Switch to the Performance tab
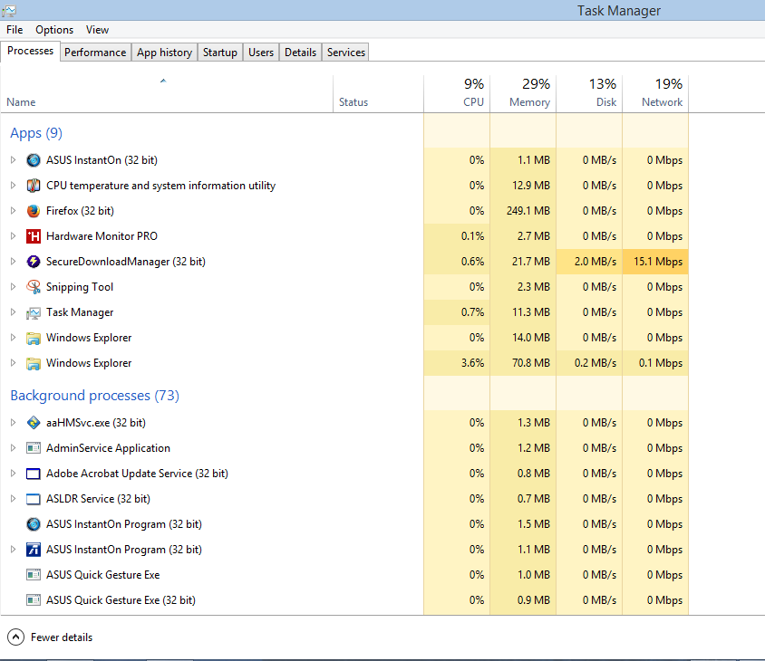The height and width of the screenshot is (661, 765). tap(95, 53)
